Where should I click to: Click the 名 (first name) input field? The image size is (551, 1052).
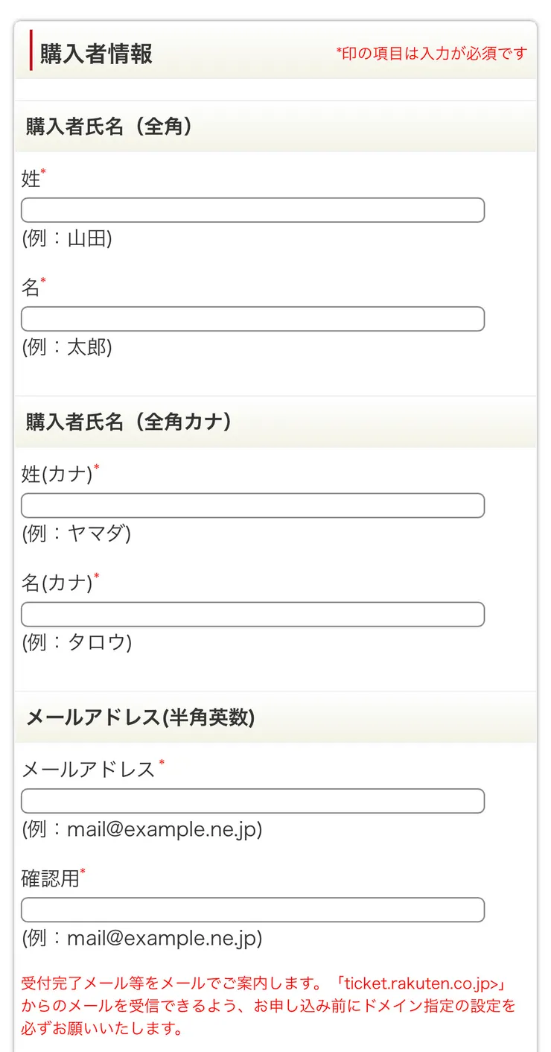pos(252,319)
